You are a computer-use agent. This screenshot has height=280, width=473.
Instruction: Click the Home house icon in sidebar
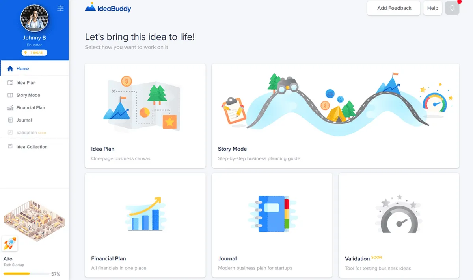pyautogui.click(x=11, y=68)
